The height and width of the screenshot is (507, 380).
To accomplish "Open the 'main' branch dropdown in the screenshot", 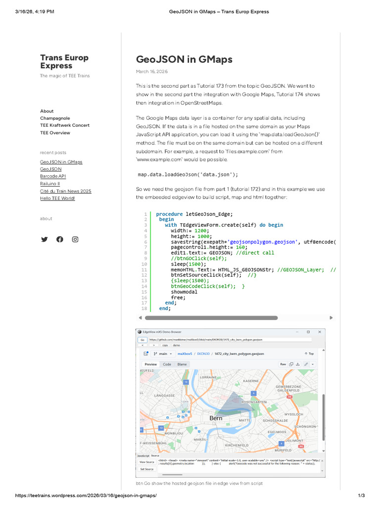I will click(x=163, y=354).
